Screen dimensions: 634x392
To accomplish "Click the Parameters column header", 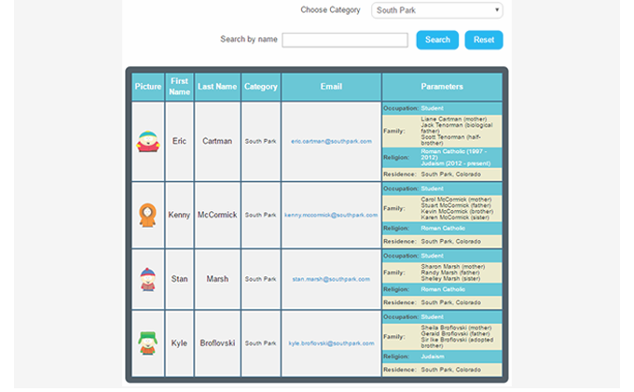I will [x=442, y=87].
